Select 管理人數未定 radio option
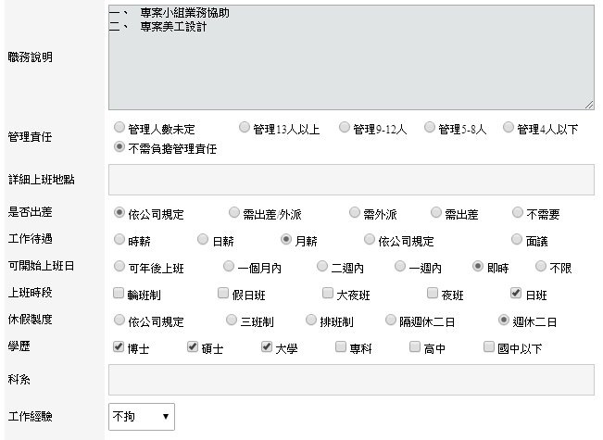Screen dimensions: 603x440 (x=119, y=128)
